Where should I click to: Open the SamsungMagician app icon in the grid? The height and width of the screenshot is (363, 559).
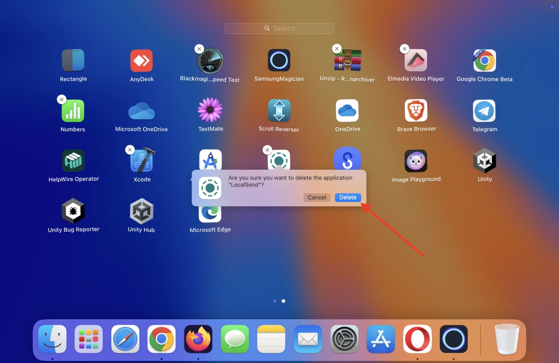pyautogui.click(x=279, y=60)
